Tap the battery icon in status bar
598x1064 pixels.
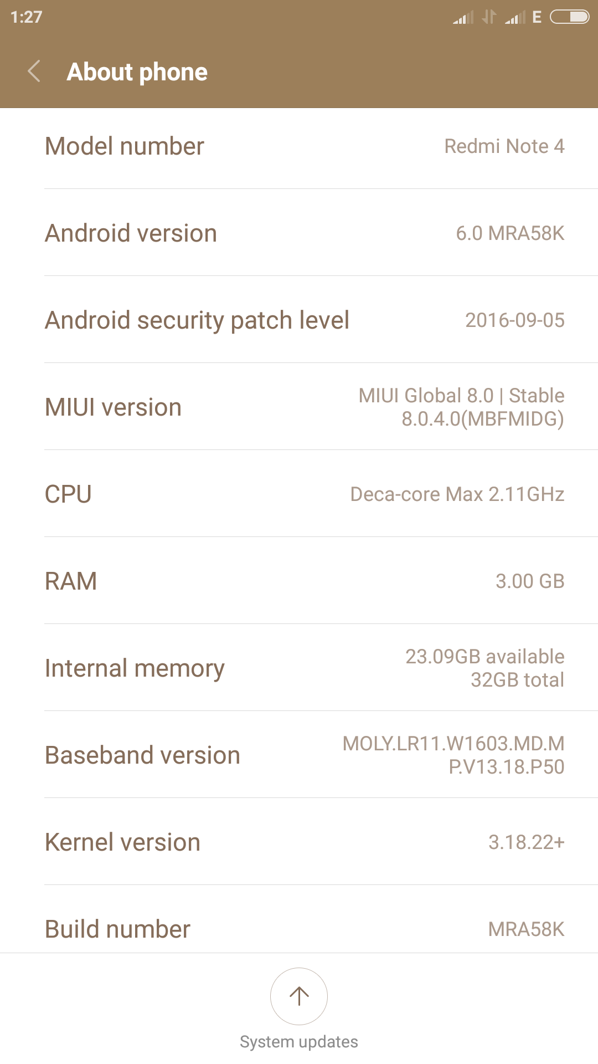click(x=569, y=17)
